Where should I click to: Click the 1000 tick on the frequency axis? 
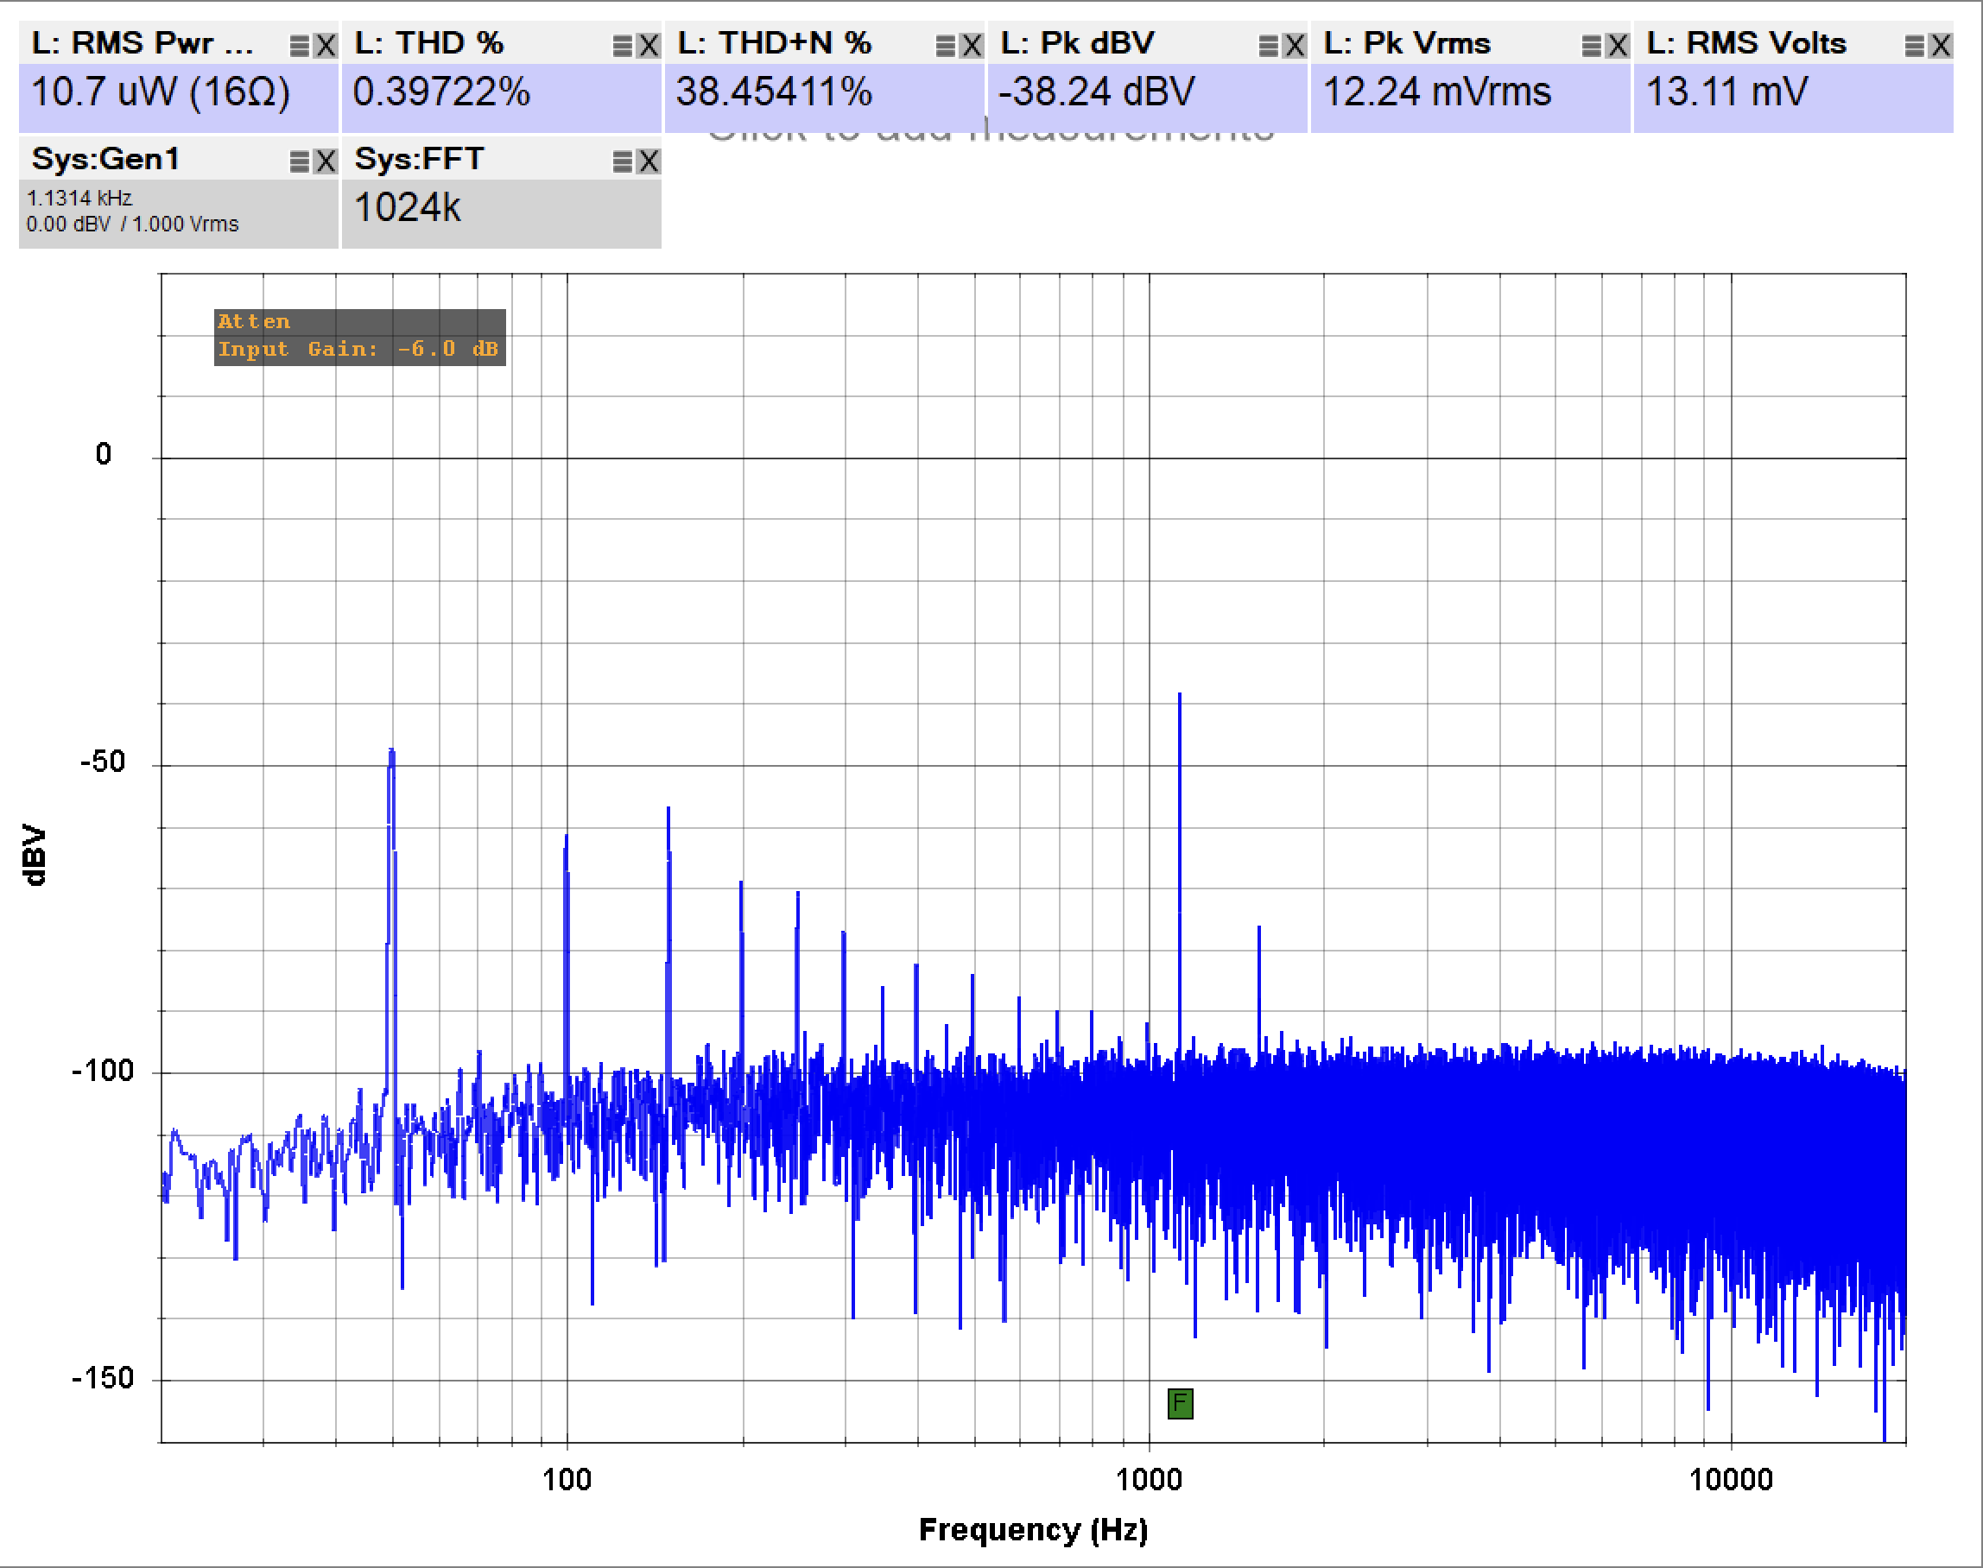point(1149,1480)
